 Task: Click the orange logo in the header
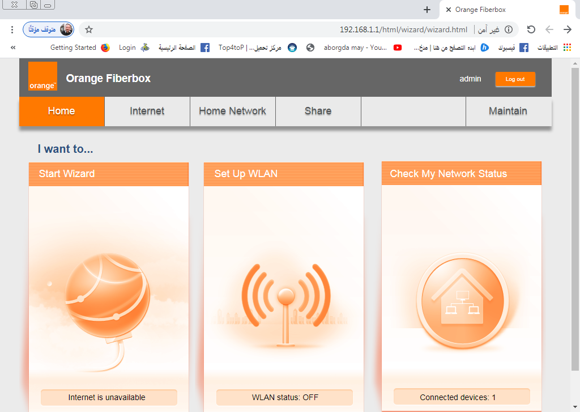tap(42, 76)
